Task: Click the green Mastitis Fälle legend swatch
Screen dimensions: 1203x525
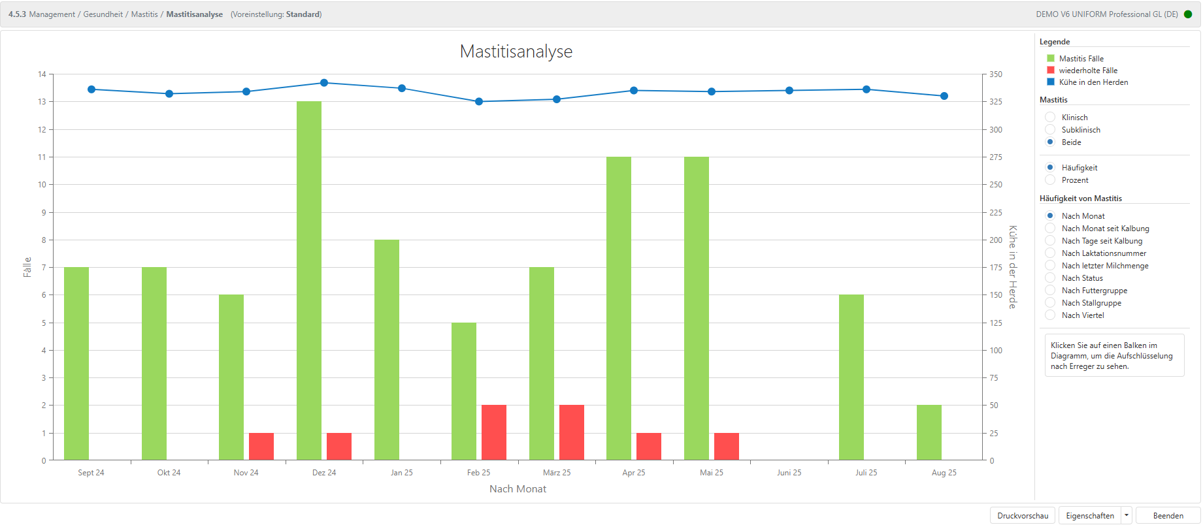Action: click(1050, 59)
